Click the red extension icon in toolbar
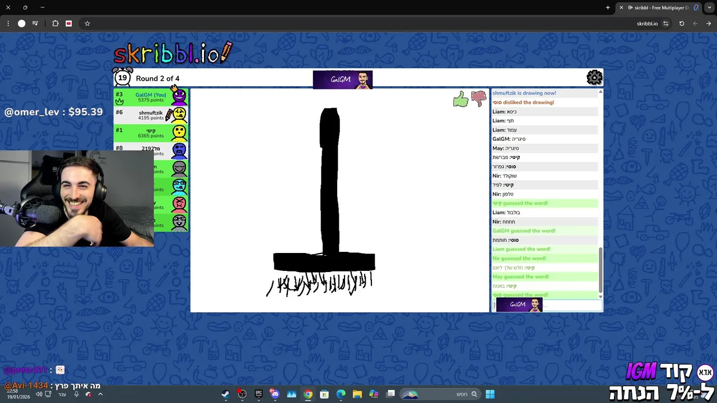The image size is (717, 403). click(x=68, y=24)
